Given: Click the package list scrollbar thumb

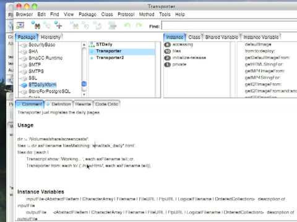Looking at the screenshot, I should 84,84.
